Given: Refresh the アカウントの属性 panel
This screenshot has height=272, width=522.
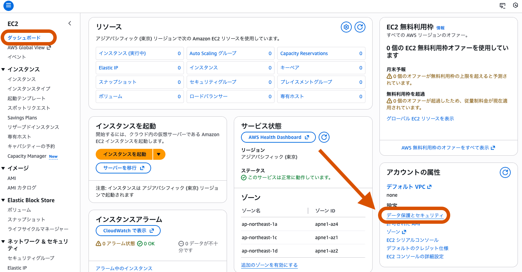Looking at the screenshot, I should click(505, 172).
